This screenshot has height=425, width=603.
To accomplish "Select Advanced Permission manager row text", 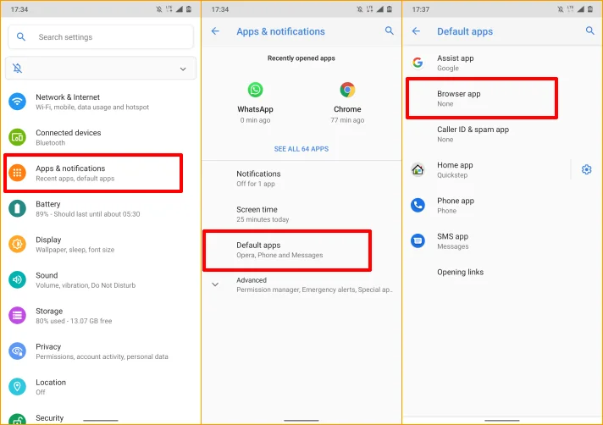I will pos(314,285).
